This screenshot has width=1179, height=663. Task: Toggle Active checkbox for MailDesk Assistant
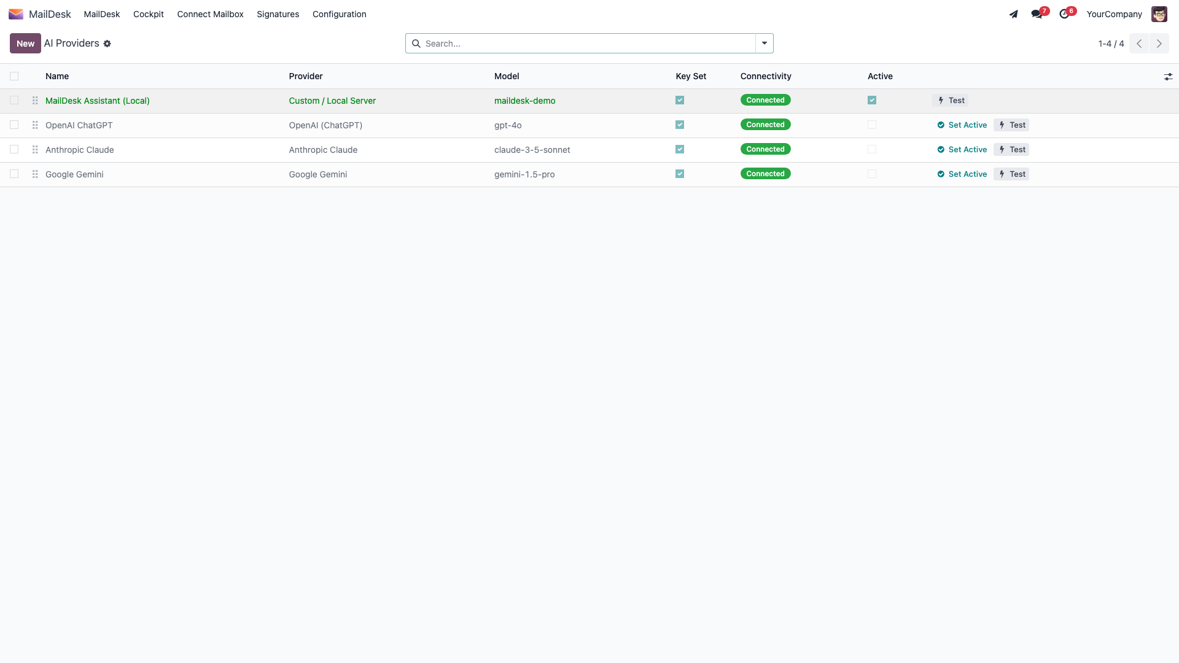click(872, 100)
